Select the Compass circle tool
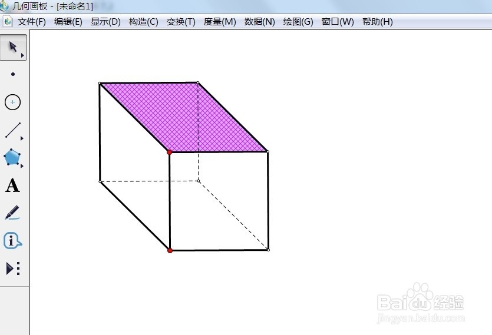Screen dimensions: 492x335 12,102
